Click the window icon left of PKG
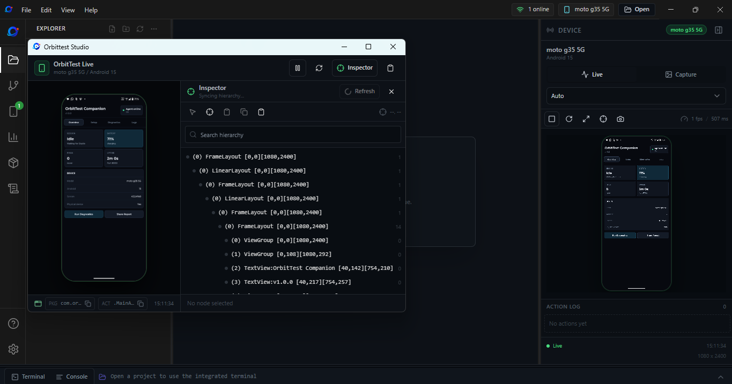Viewport: 732px width, 384px height. pyautogui.click(x=38, y=304)
